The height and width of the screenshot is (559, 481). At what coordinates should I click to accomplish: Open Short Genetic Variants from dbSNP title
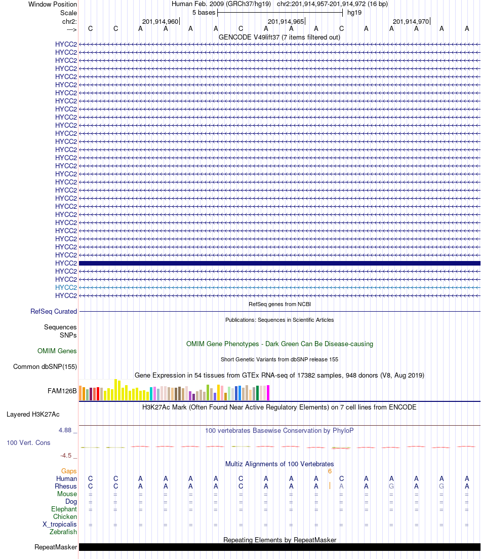(x=279, y=359)
